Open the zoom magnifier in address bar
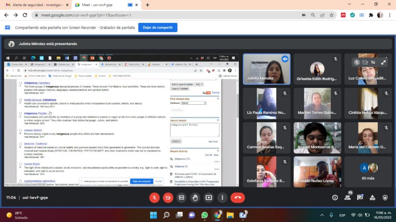Screen dimensions: 396x222 pyautogui.click(x=313, y=15)
